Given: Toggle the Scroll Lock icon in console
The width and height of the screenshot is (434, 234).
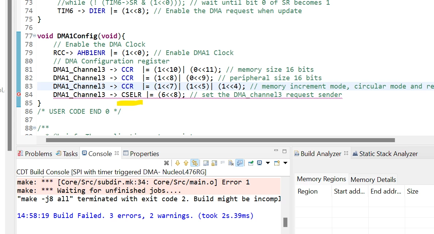Looking at the screenshot, I should [214, 163].
